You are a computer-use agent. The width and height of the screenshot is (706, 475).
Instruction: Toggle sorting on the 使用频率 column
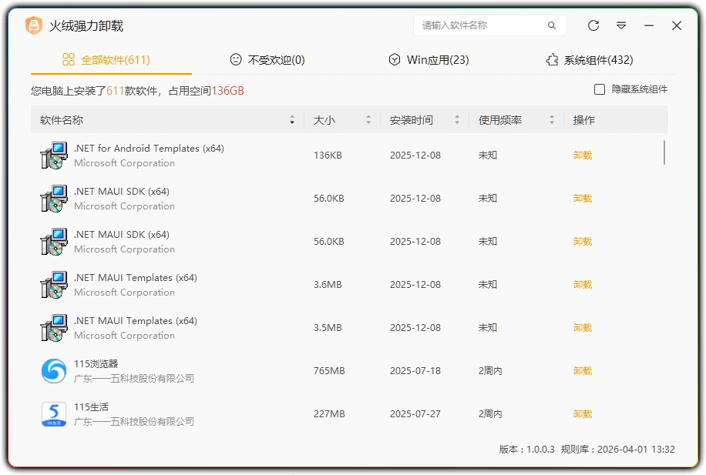coord(551,119)
